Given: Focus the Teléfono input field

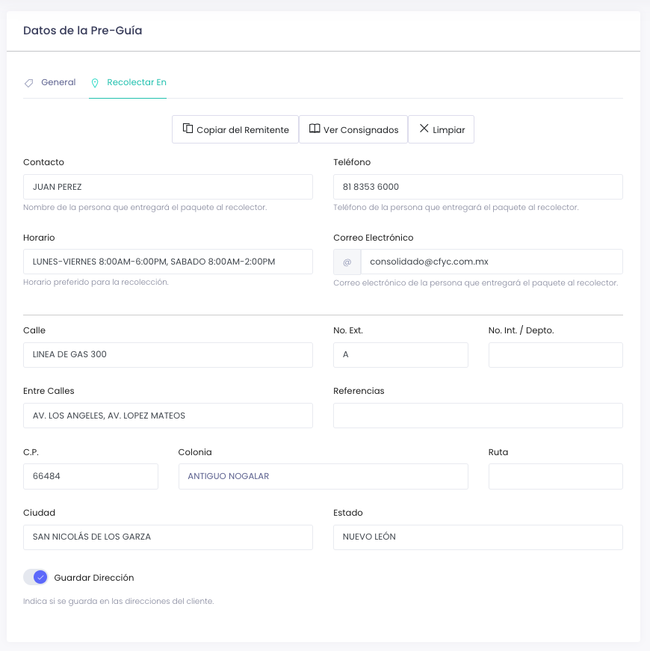Looking at the screenshot, I should click(x=477, y=187).
